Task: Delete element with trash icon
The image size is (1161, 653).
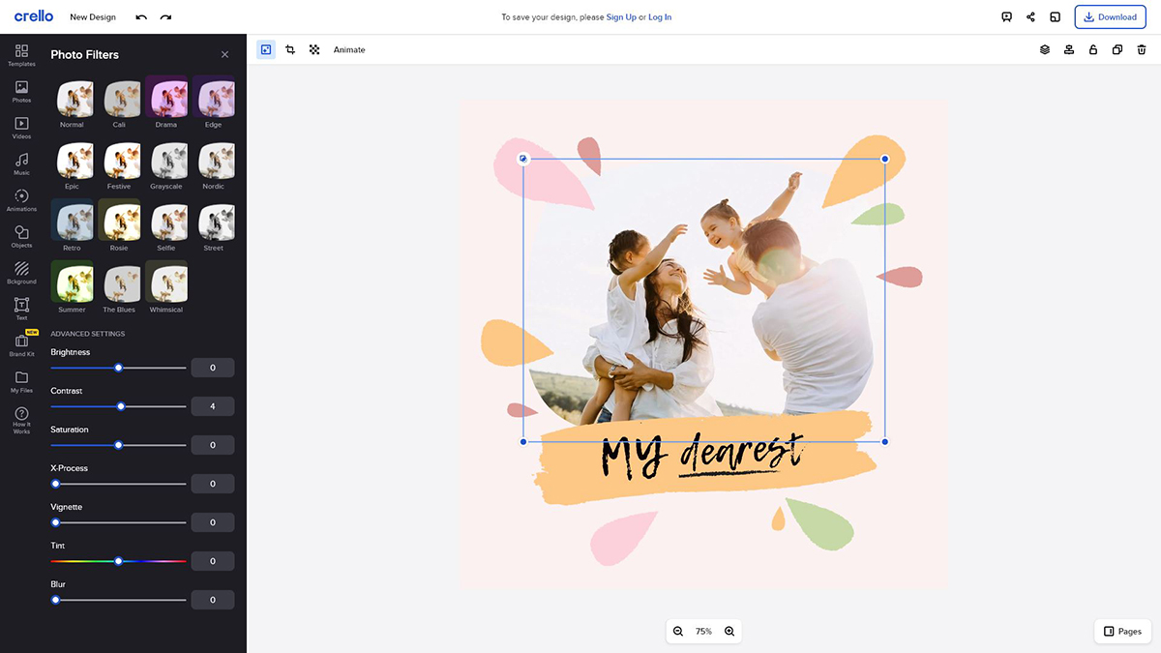Action: coord(1142,49)
